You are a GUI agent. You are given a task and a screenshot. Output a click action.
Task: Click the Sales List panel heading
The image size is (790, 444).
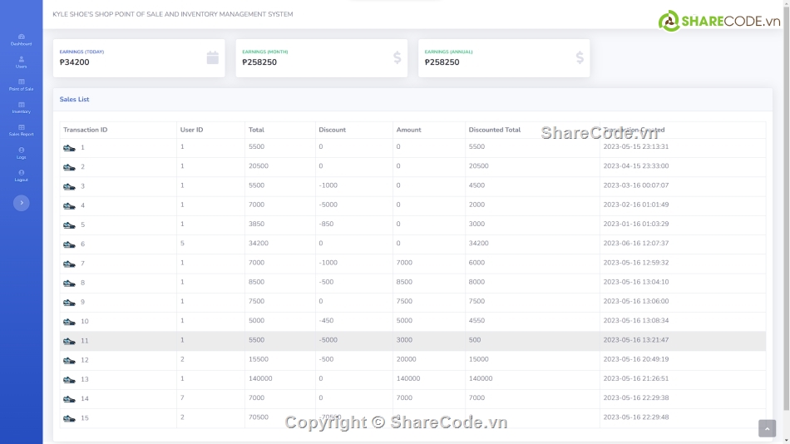click(74, 99)
